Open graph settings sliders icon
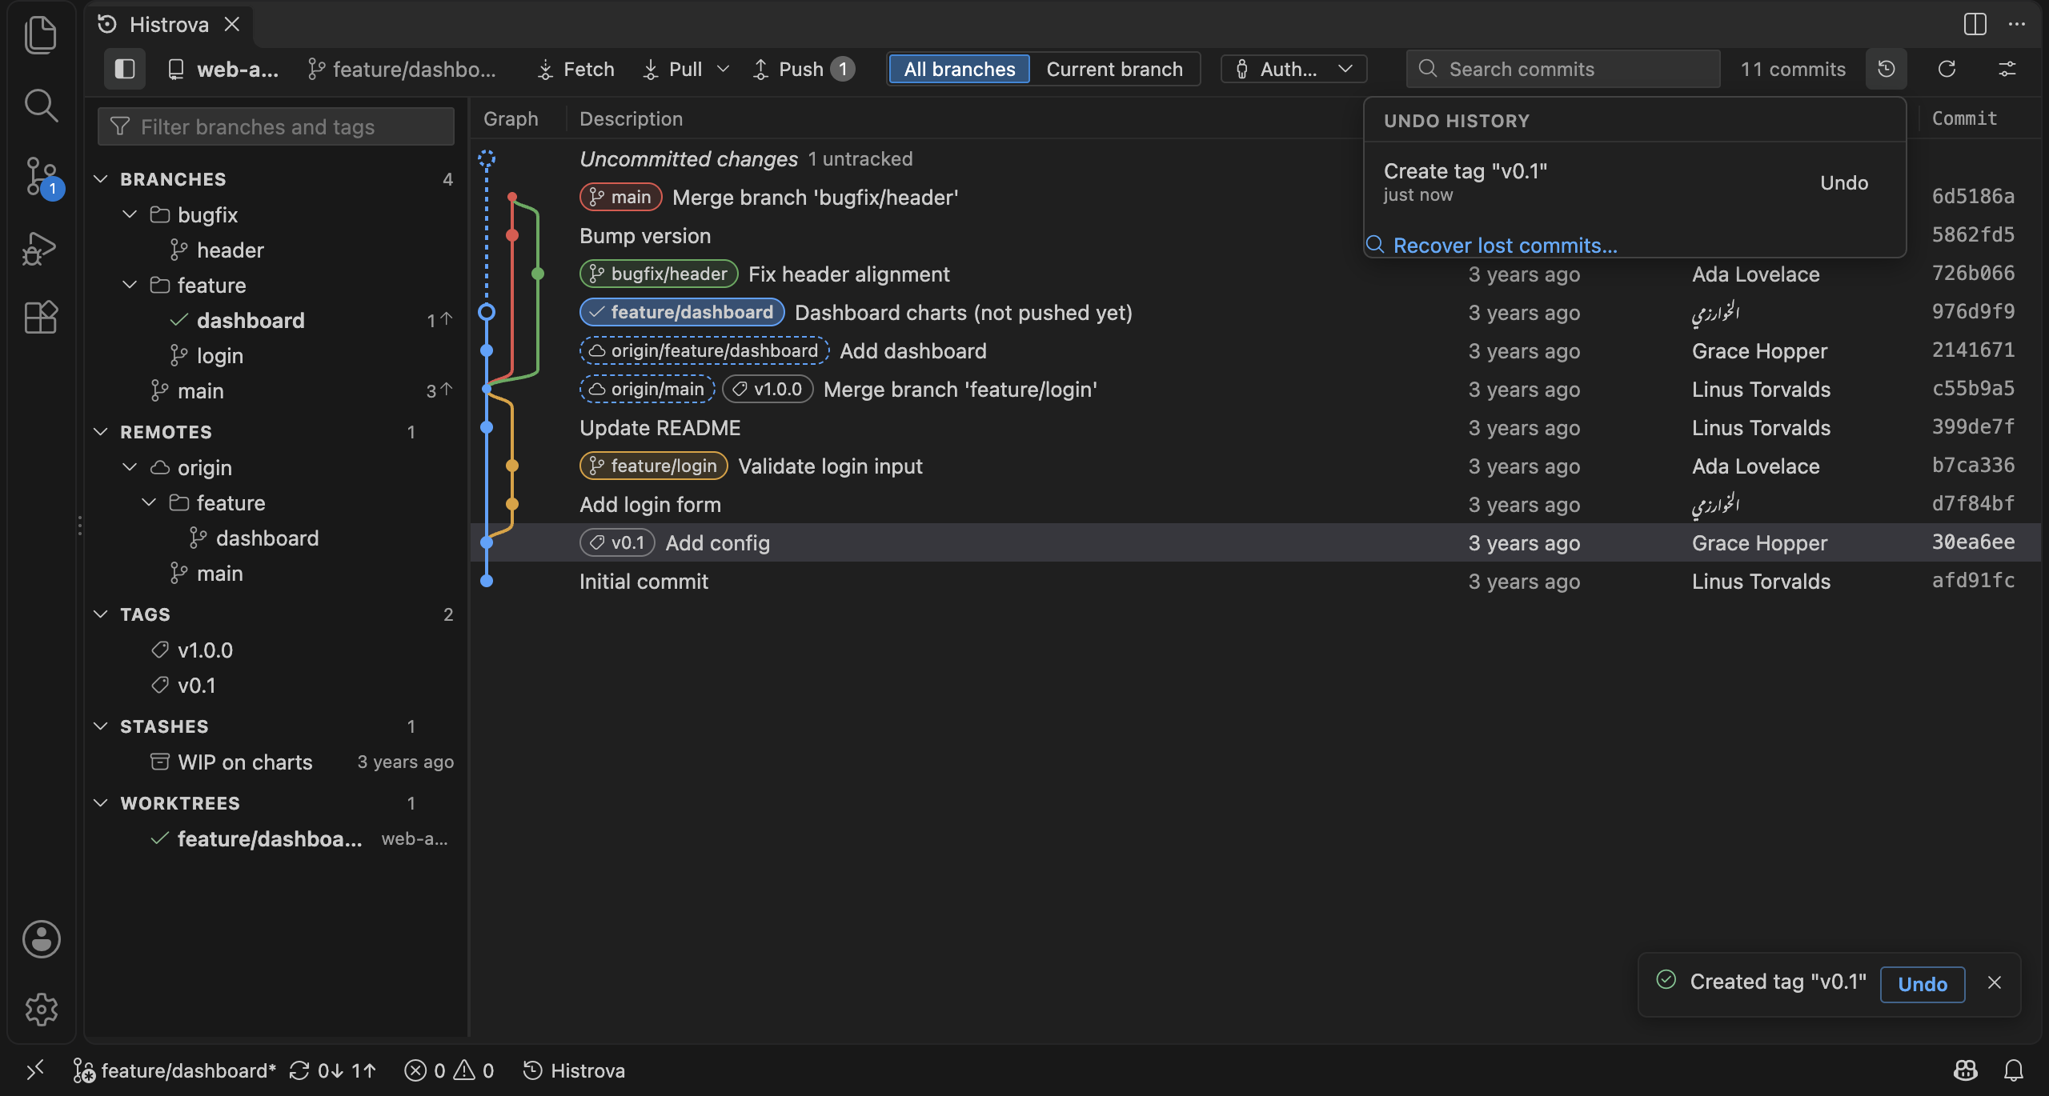 point(2007,69)
